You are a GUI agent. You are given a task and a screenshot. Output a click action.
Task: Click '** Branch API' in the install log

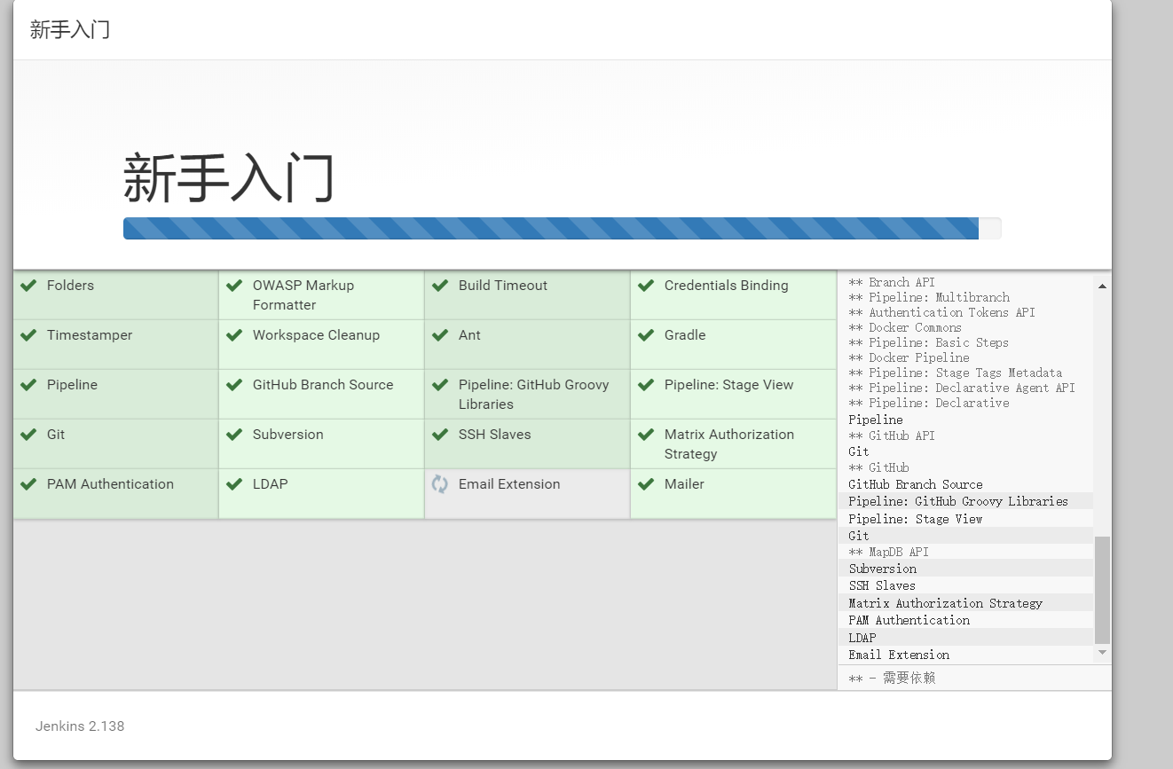coord(892,282)
